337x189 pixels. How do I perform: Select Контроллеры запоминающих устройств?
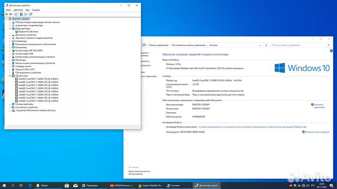click(35, 57)
